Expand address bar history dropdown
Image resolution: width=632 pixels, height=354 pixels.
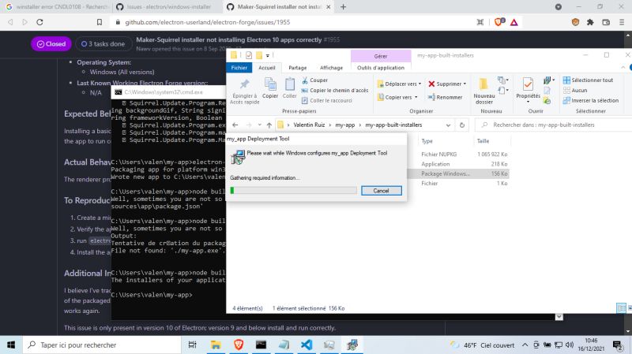pos(448,125)
